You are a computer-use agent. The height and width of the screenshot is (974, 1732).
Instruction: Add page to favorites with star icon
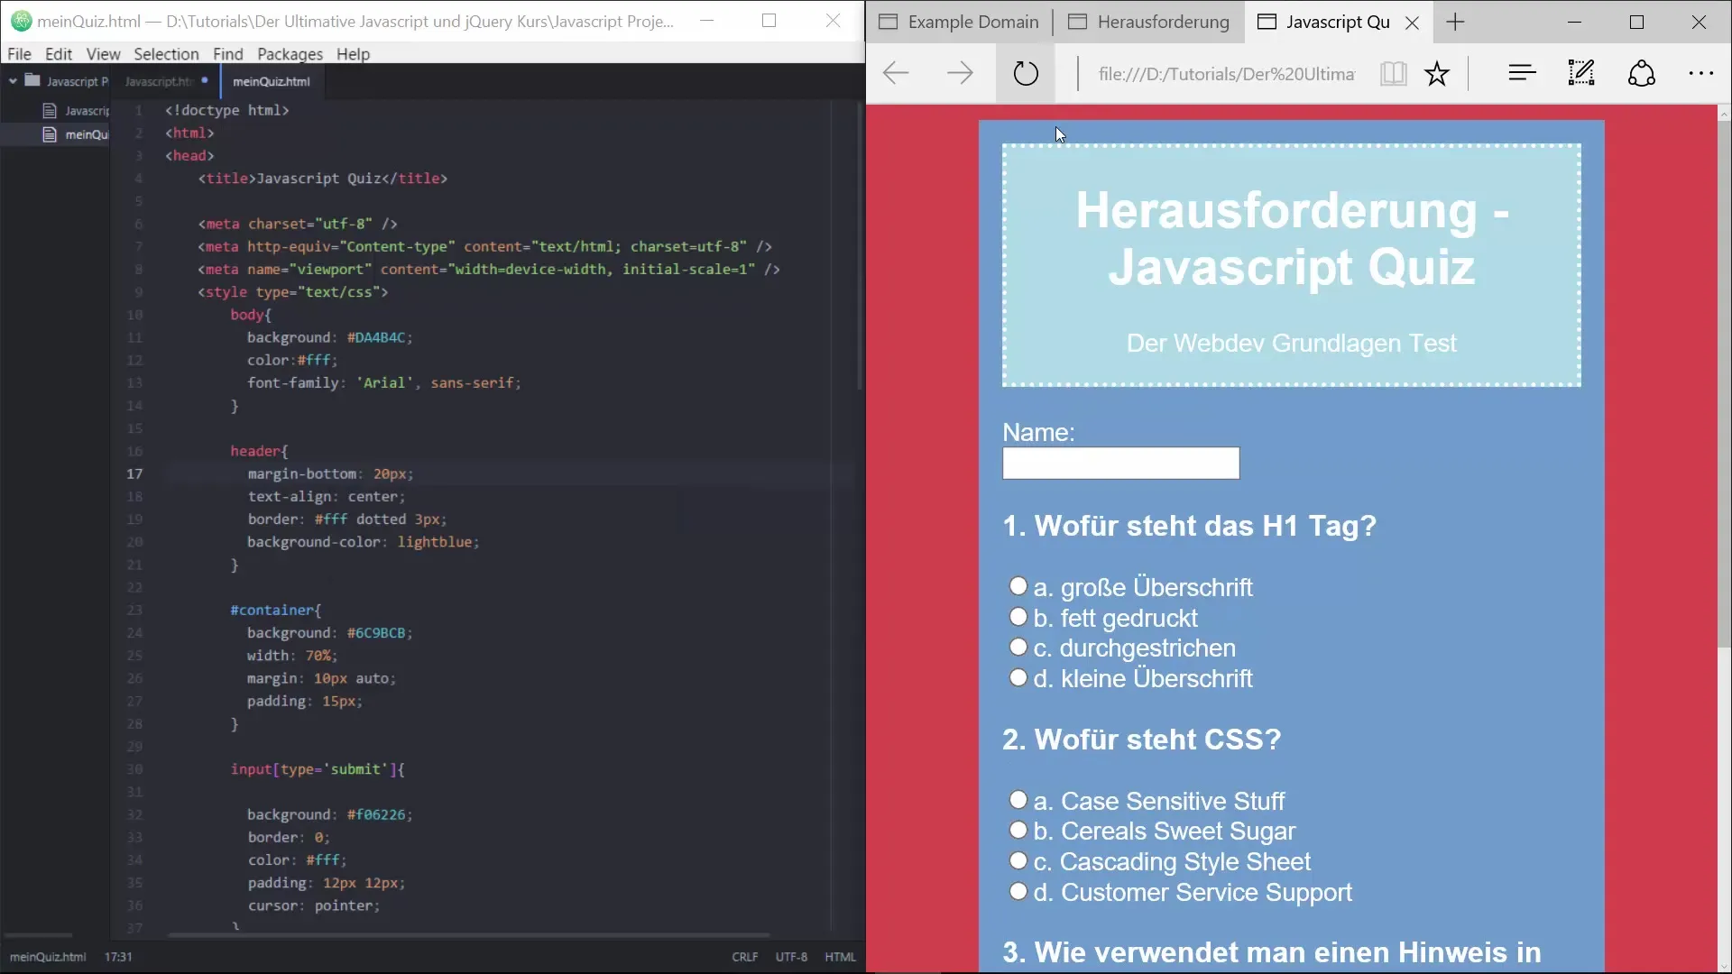1437,73
